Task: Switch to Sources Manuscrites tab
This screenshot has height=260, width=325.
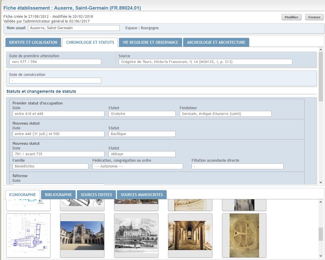Action: click(142, 195)
